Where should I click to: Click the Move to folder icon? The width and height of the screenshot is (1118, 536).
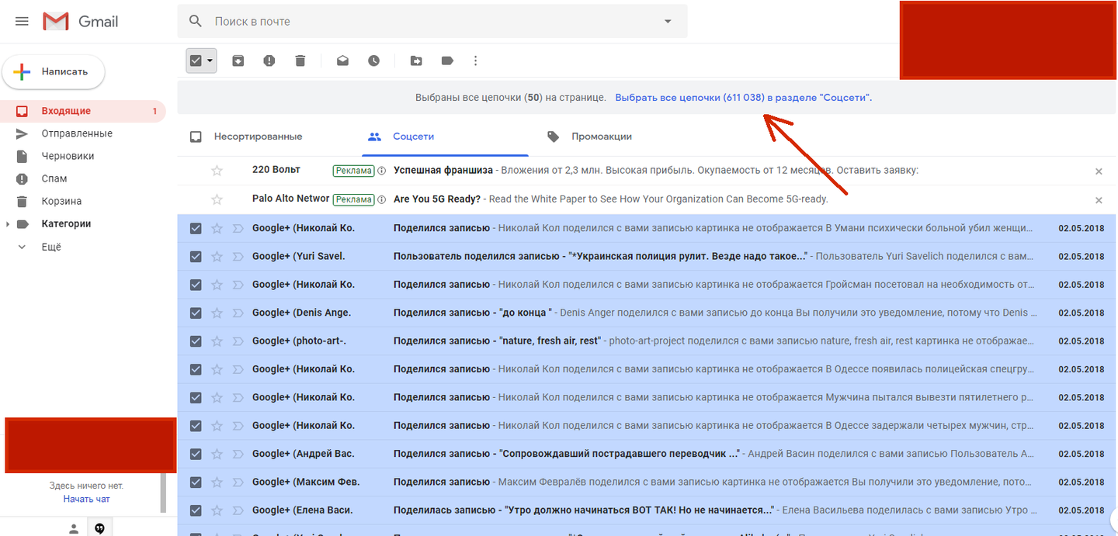[x=416, y=61]
